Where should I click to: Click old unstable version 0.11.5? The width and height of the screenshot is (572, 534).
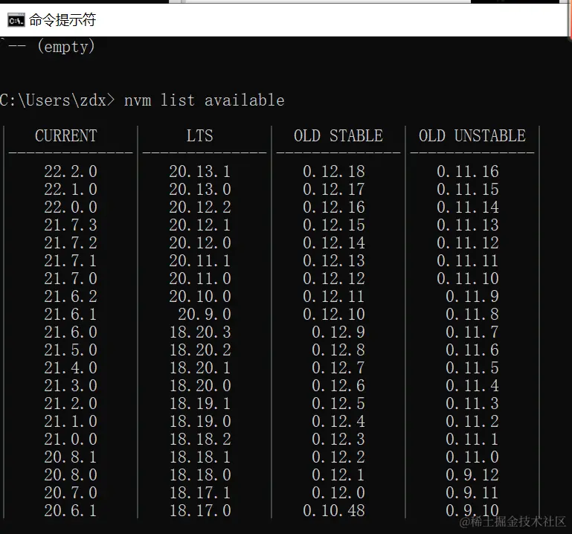point(472,368)
